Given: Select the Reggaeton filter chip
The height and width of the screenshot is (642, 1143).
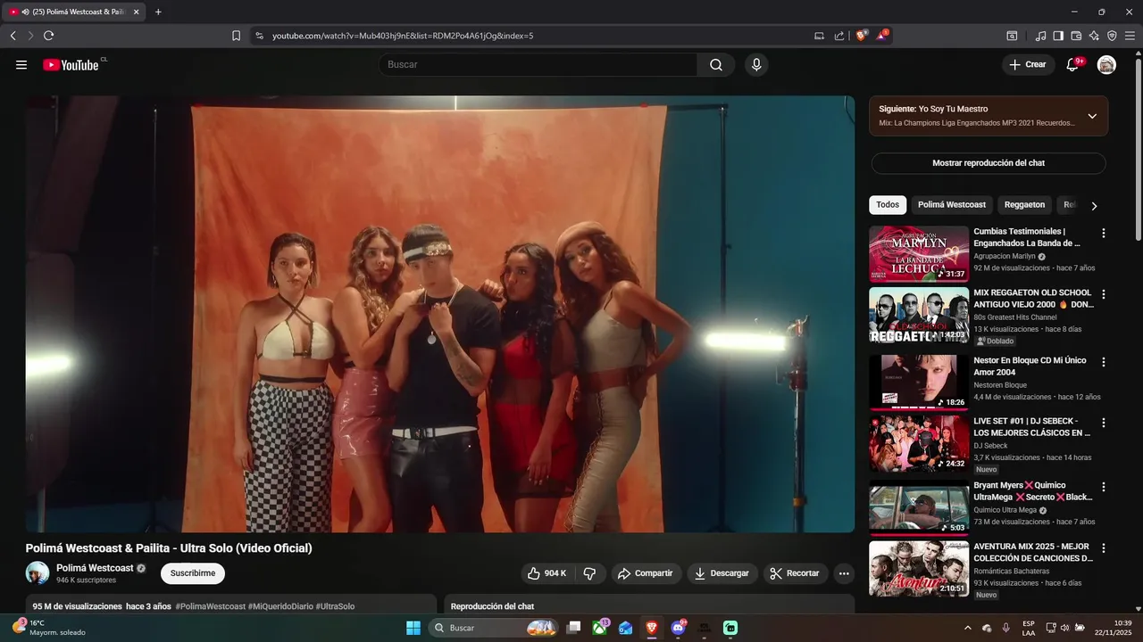Looking at the screenshot, I should [x=1024, y=205].
